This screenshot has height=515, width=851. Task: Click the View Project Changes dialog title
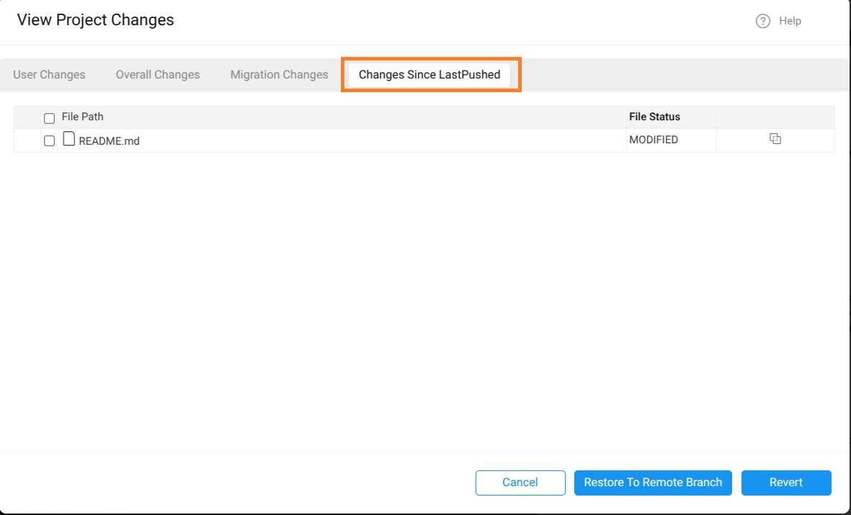tap(96, 20)
